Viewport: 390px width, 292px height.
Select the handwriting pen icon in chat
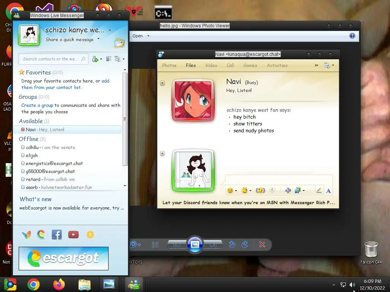click(x=319, y=190)
